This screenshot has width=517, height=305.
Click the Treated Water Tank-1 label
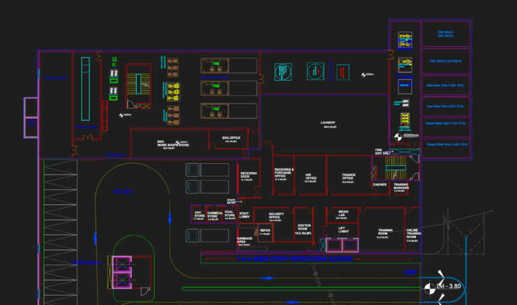point(446,124)
